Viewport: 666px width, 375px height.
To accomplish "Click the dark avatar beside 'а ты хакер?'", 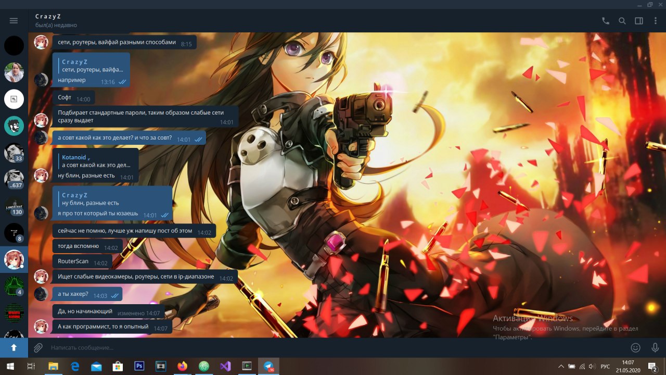I will 41,294.
